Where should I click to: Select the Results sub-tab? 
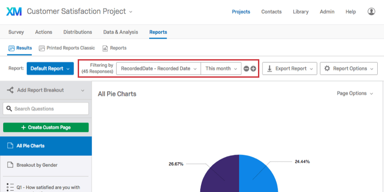pyautogui.click(x=20, y=48)
